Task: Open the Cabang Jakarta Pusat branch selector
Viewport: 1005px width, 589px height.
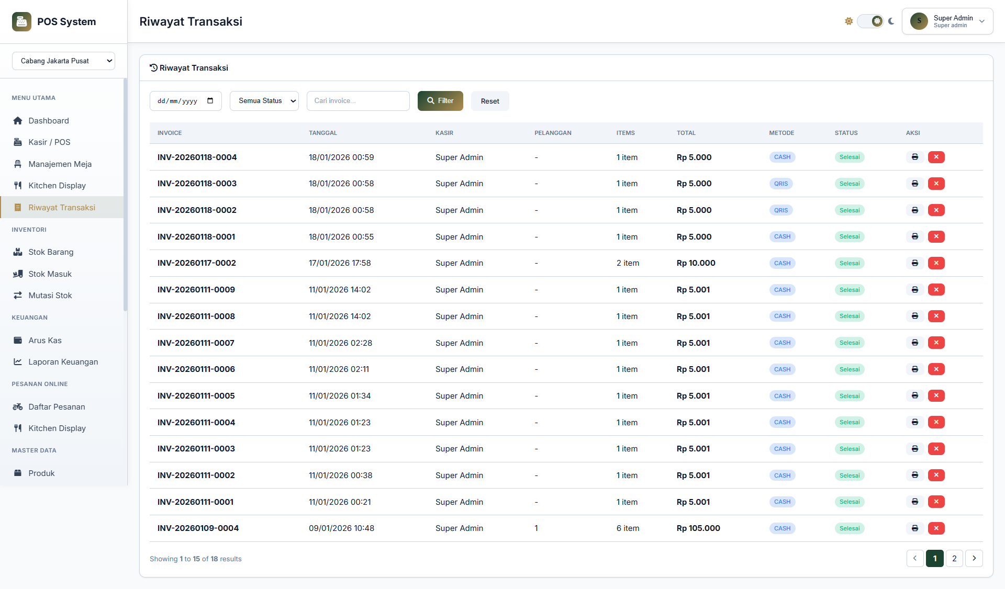Action: coord(63,61)
